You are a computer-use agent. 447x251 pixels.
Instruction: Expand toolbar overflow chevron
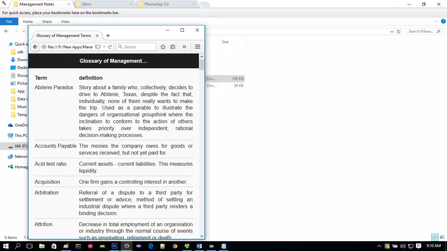point(184,47)
